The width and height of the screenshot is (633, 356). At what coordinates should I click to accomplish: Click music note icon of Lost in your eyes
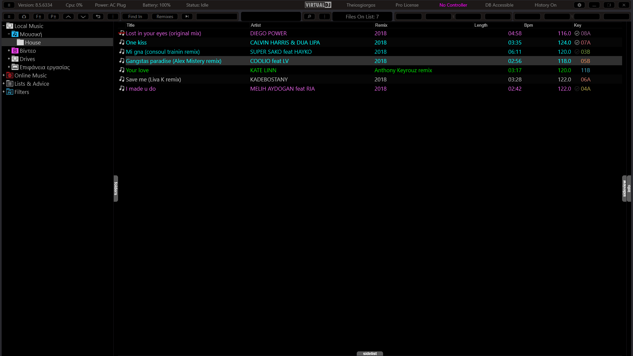point(122,33)
